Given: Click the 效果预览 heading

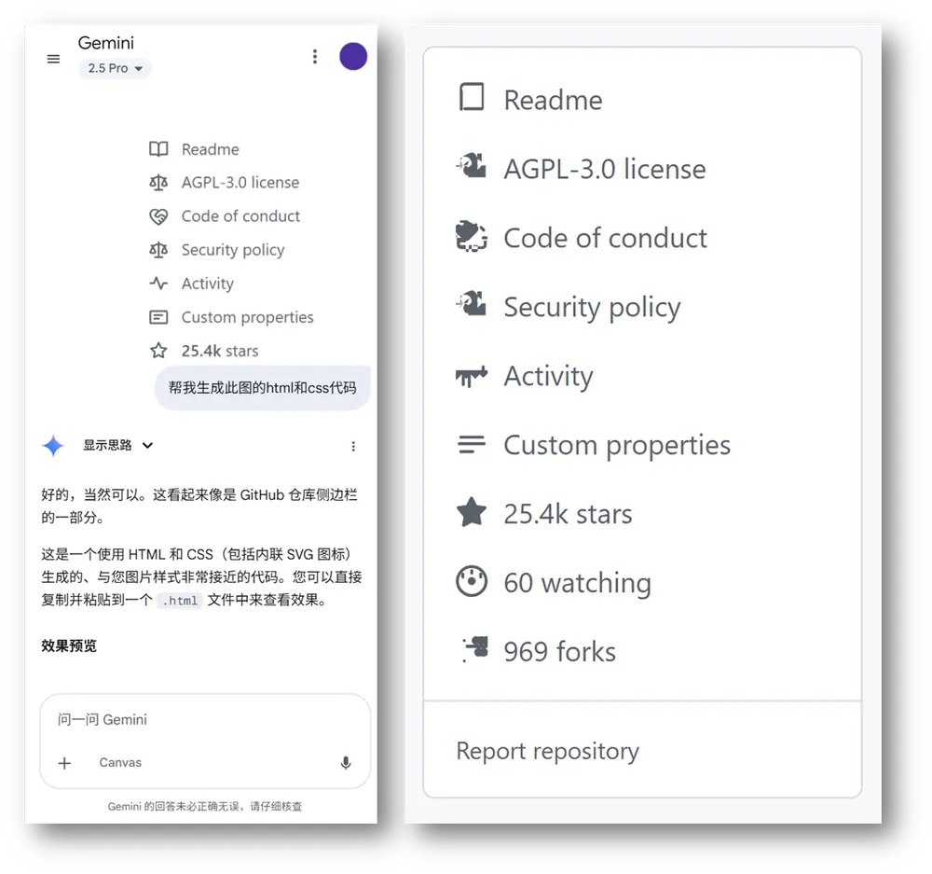Looking at the screenshot, I should tap(69, 646).
